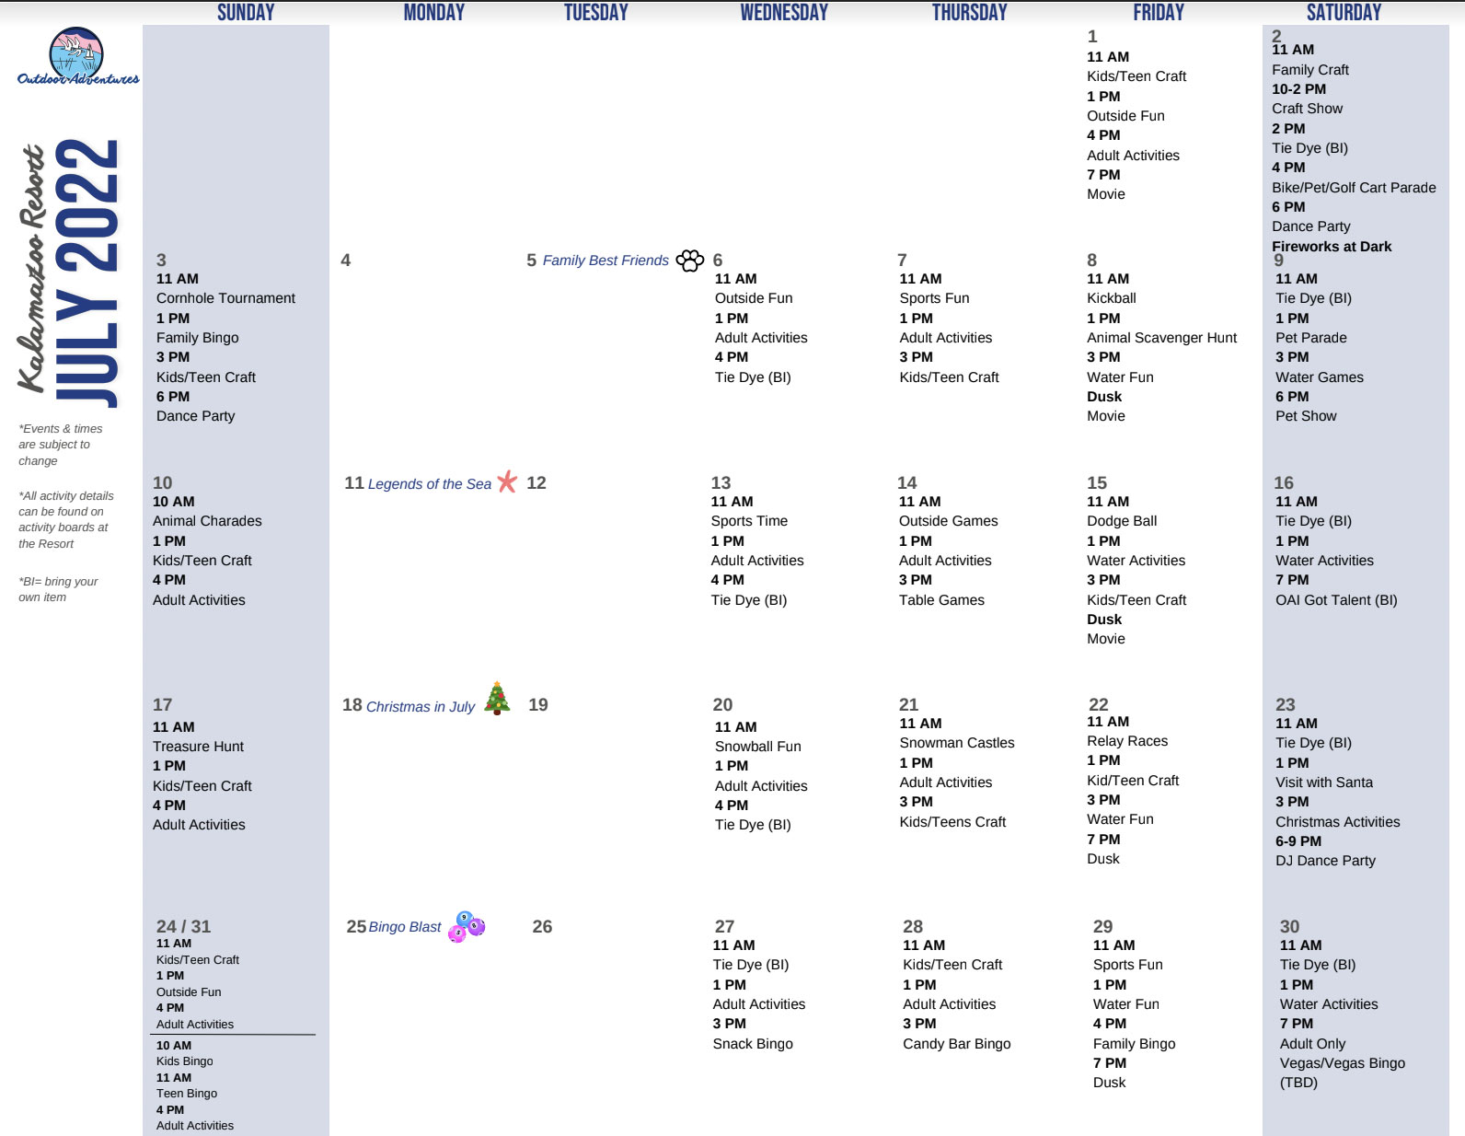The width and height of the screenshot is (1465, 1136).
Task: Click the Christmas tree icon on July 18
Action: click(497, 699)
